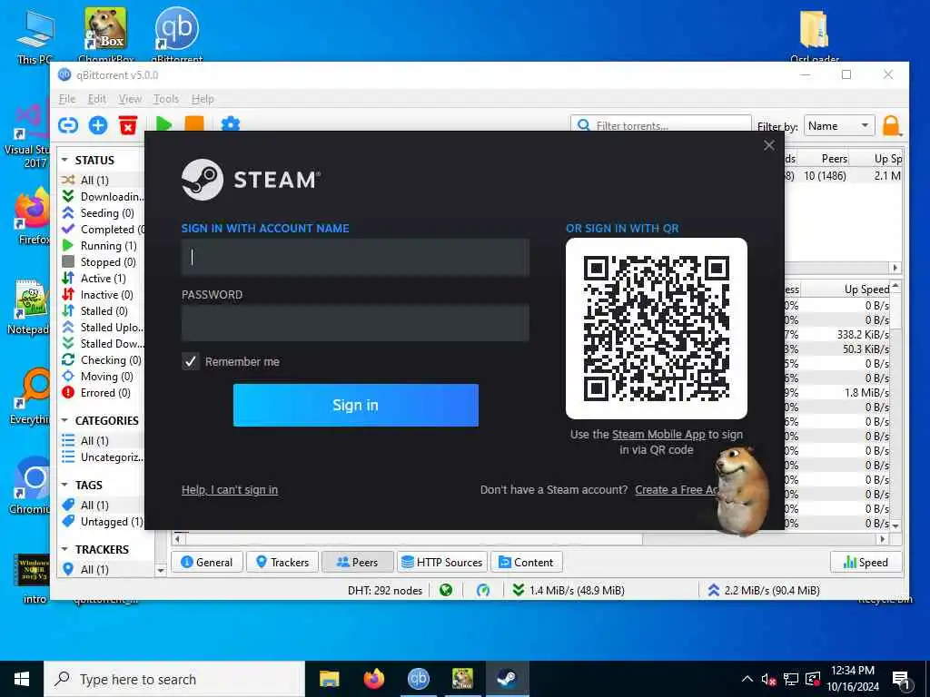Open the View menu in qBittorrent

tap(129, 99)
